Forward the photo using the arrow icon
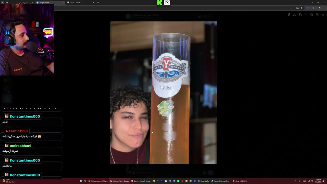The width and height of the screenshot is (327, 184). coord(295,15)
